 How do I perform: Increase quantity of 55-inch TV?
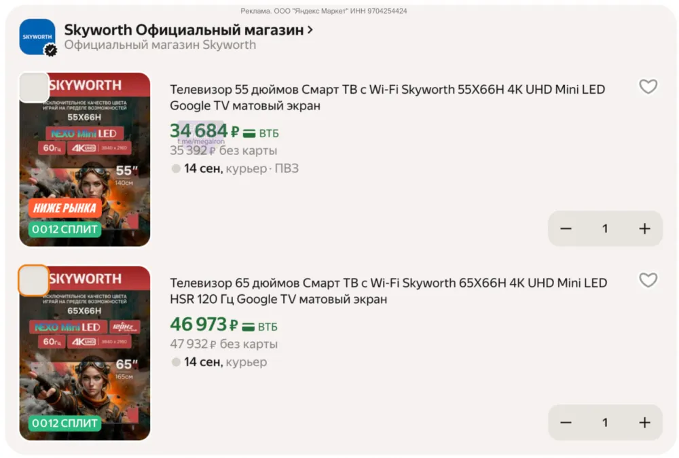644,229
